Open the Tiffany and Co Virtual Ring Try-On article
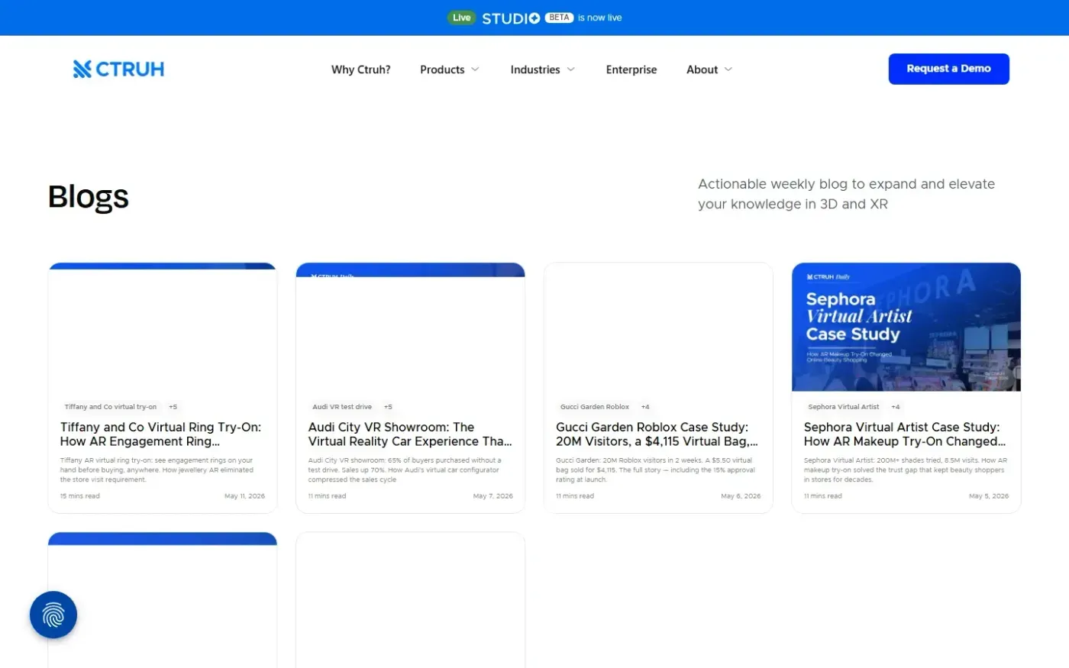 [x=161, y=434]
